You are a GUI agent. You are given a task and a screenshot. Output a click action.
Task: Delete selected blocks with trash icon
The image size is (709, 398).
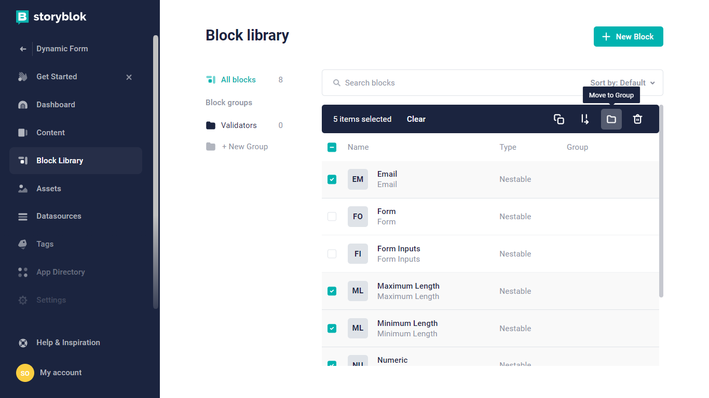pos(637,119)
